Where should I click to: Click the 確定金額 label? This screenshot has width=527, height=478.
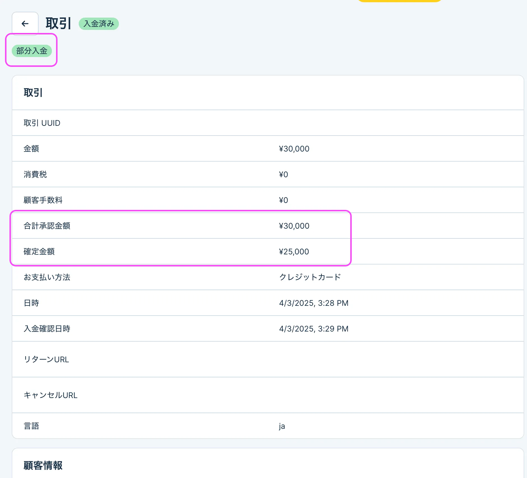(x=39, y=252)
